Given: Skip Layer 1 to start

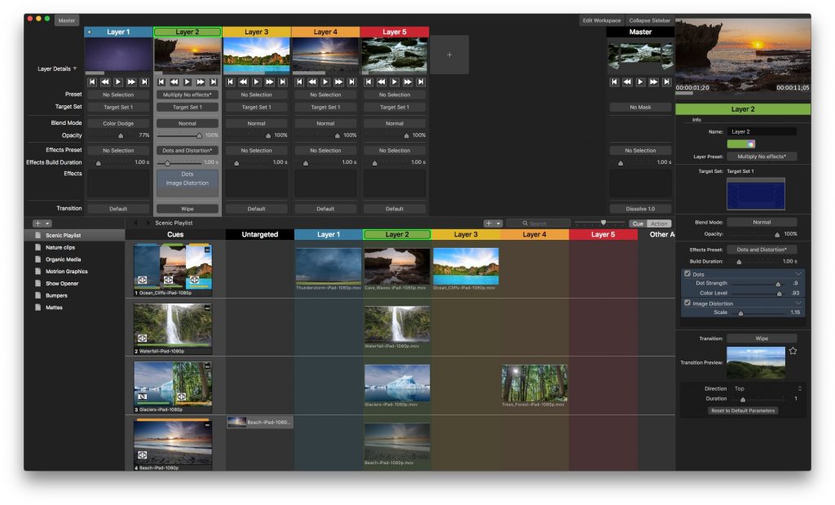Looking at the screenshot, I should coord(92,82).
